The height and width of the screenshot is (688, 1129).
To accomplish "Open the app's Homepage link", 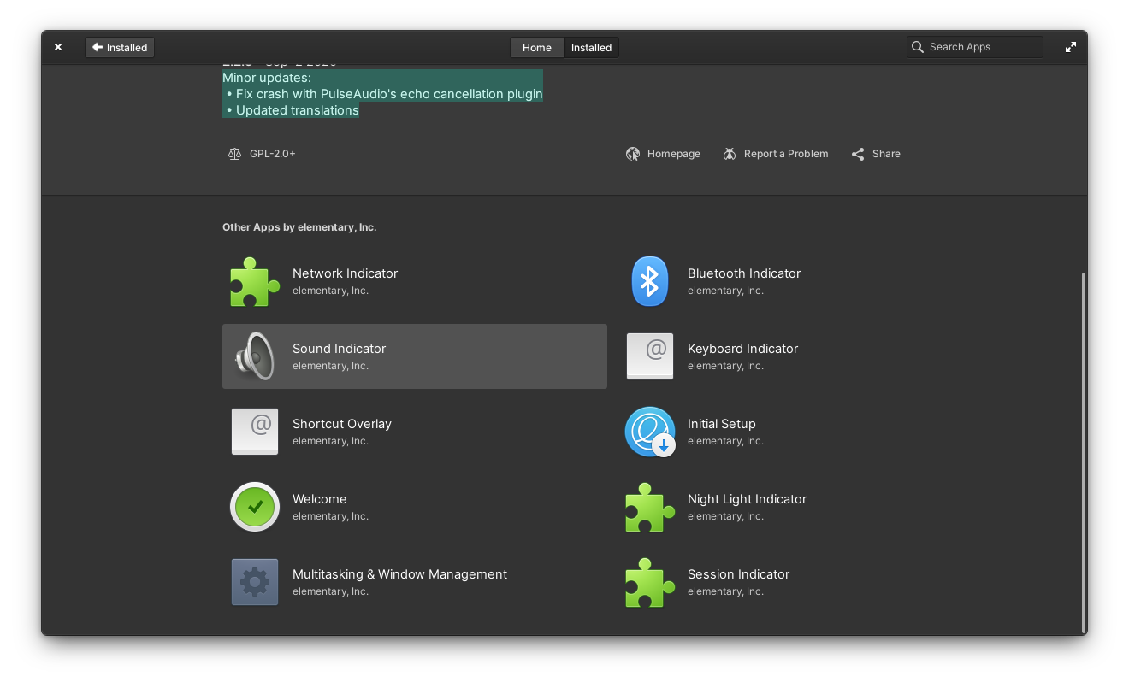I will coord(664,154).
